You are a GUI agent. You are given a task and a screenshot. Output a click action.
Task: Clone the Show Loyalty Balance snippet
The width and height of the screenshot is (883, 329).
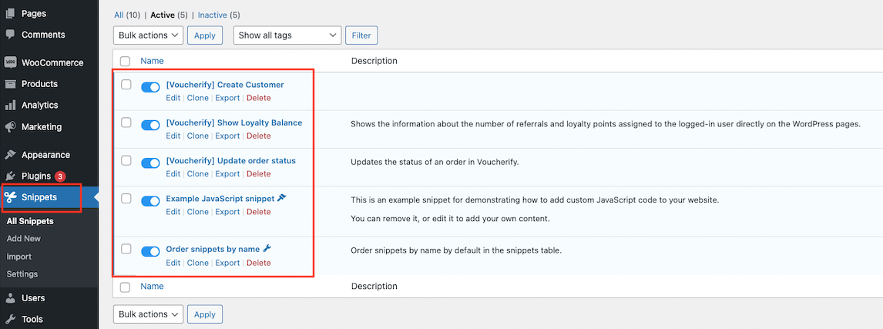tap(198, 136)
